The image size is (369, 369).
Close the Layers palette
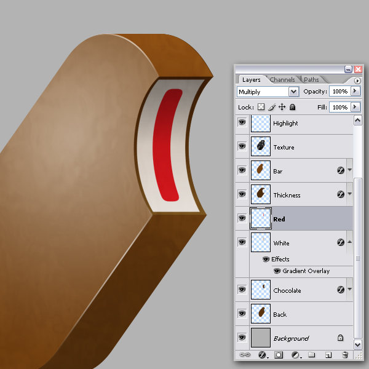pos(358,69)
